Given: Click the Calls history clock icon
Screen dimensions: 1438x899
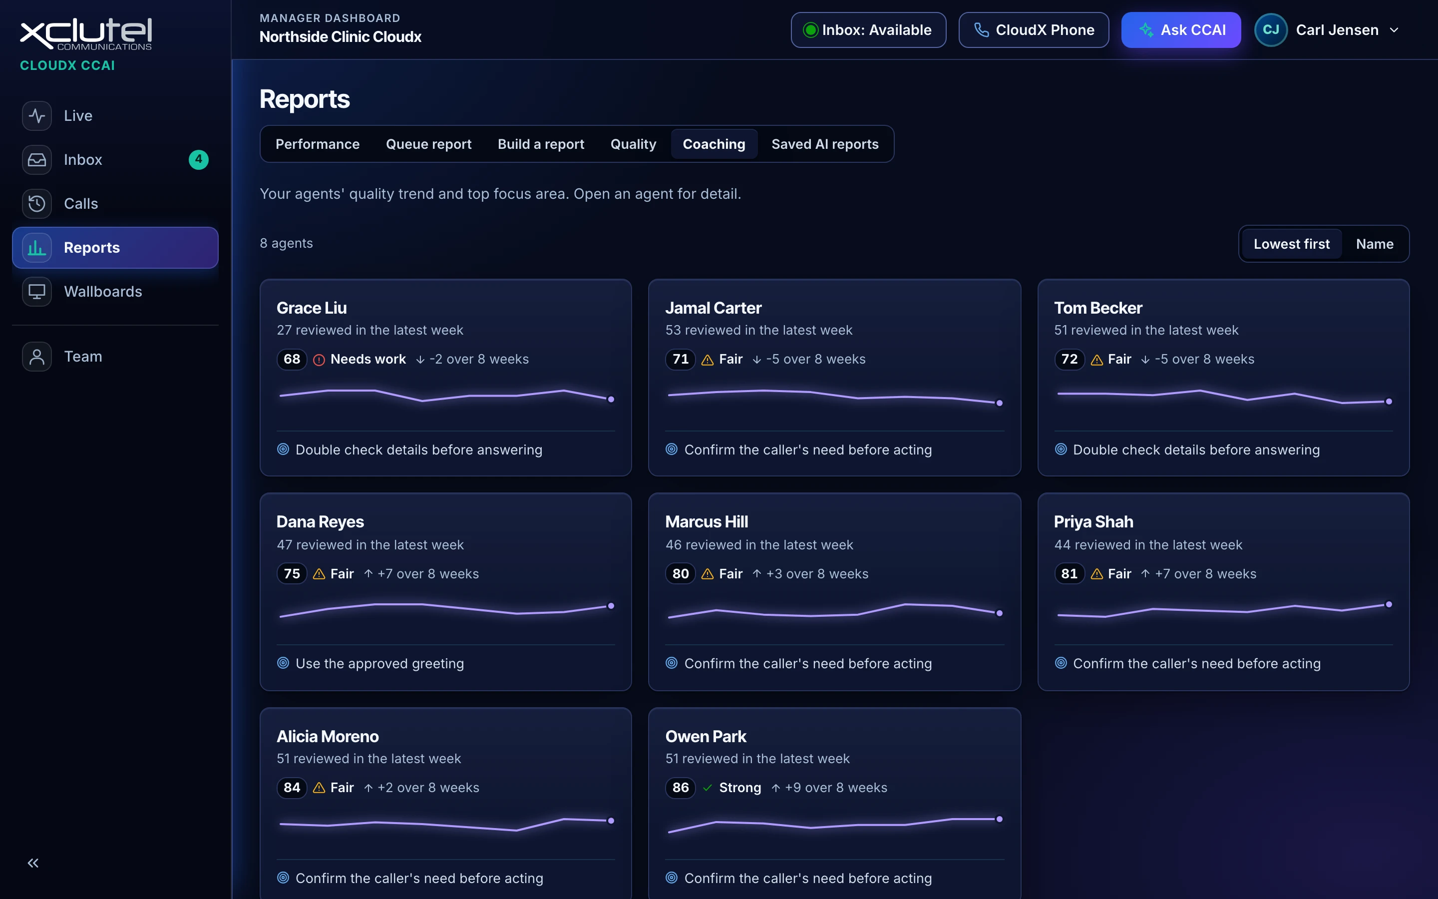Looking at the screenshot, I should coord(37,203).
